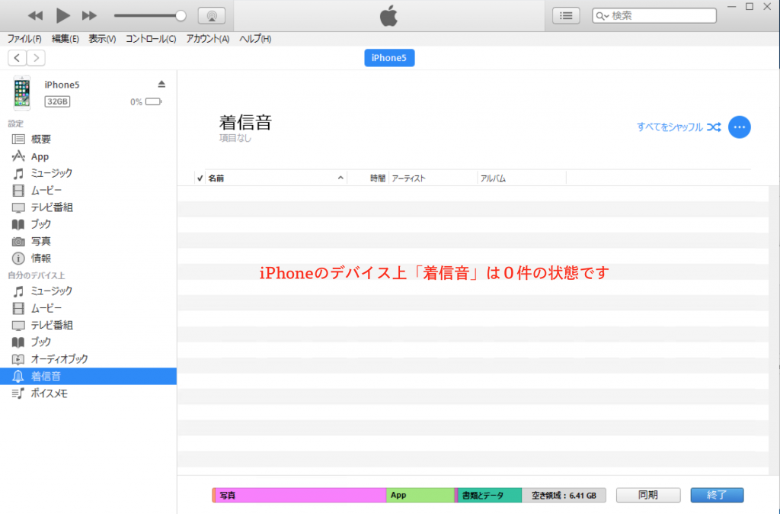Sort by the アーティスト column header
780x514 pixels.
pyautogui.click(x=433, y=178)
